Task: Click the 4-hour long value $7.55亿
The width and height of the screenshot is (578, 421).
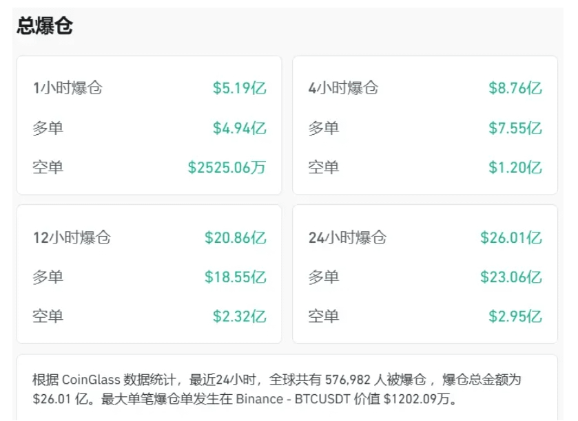Action: click(515, 128)
